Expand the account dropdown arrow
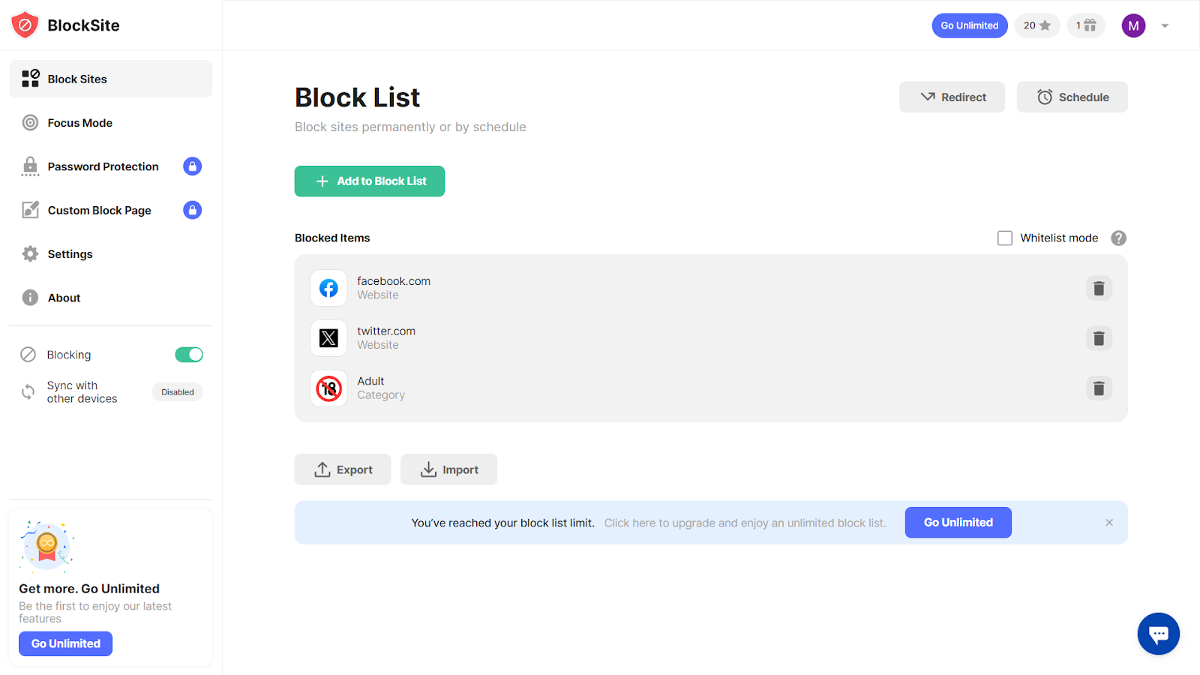 1165,25
